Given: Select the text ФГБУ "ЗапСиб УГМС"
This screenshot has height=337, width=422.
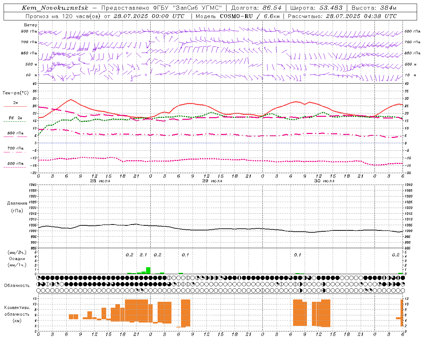Looking at the screenshot, I should tap(188, 8).
